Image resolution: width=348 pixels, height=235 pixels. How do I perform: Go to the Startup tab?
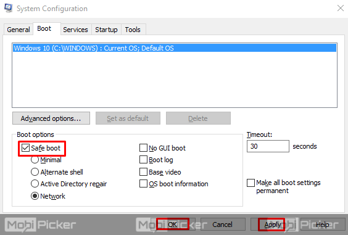tap(106, 30)
